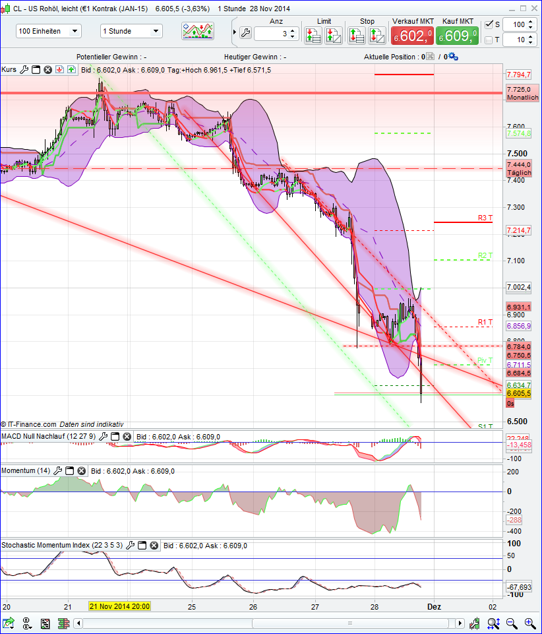Image resolution: width=542 pixels, height=634 pixels.
Task: Click the Limit buy order icon
Action: (x=312, y=34)
